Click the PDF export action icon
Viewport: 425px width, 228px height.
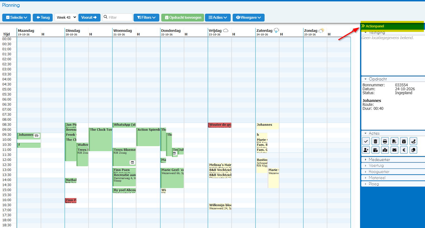click(394, 141)
